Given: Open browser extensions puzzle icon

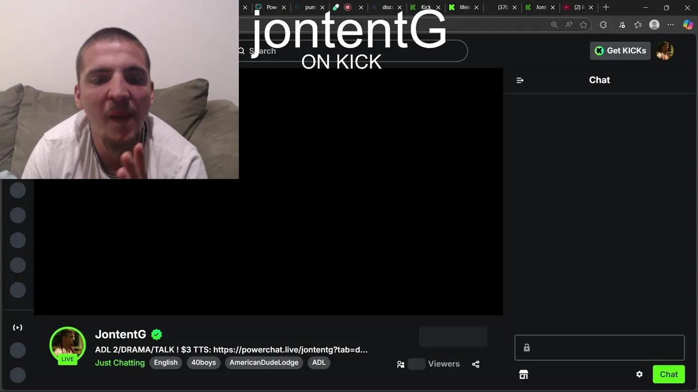Looking at the screenshot, I should 603,24.
